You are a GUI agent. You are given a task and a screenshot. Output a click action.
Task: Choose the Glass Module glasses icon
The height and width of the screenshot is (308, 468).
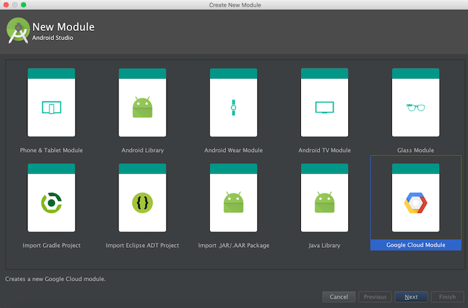(415, 107)
